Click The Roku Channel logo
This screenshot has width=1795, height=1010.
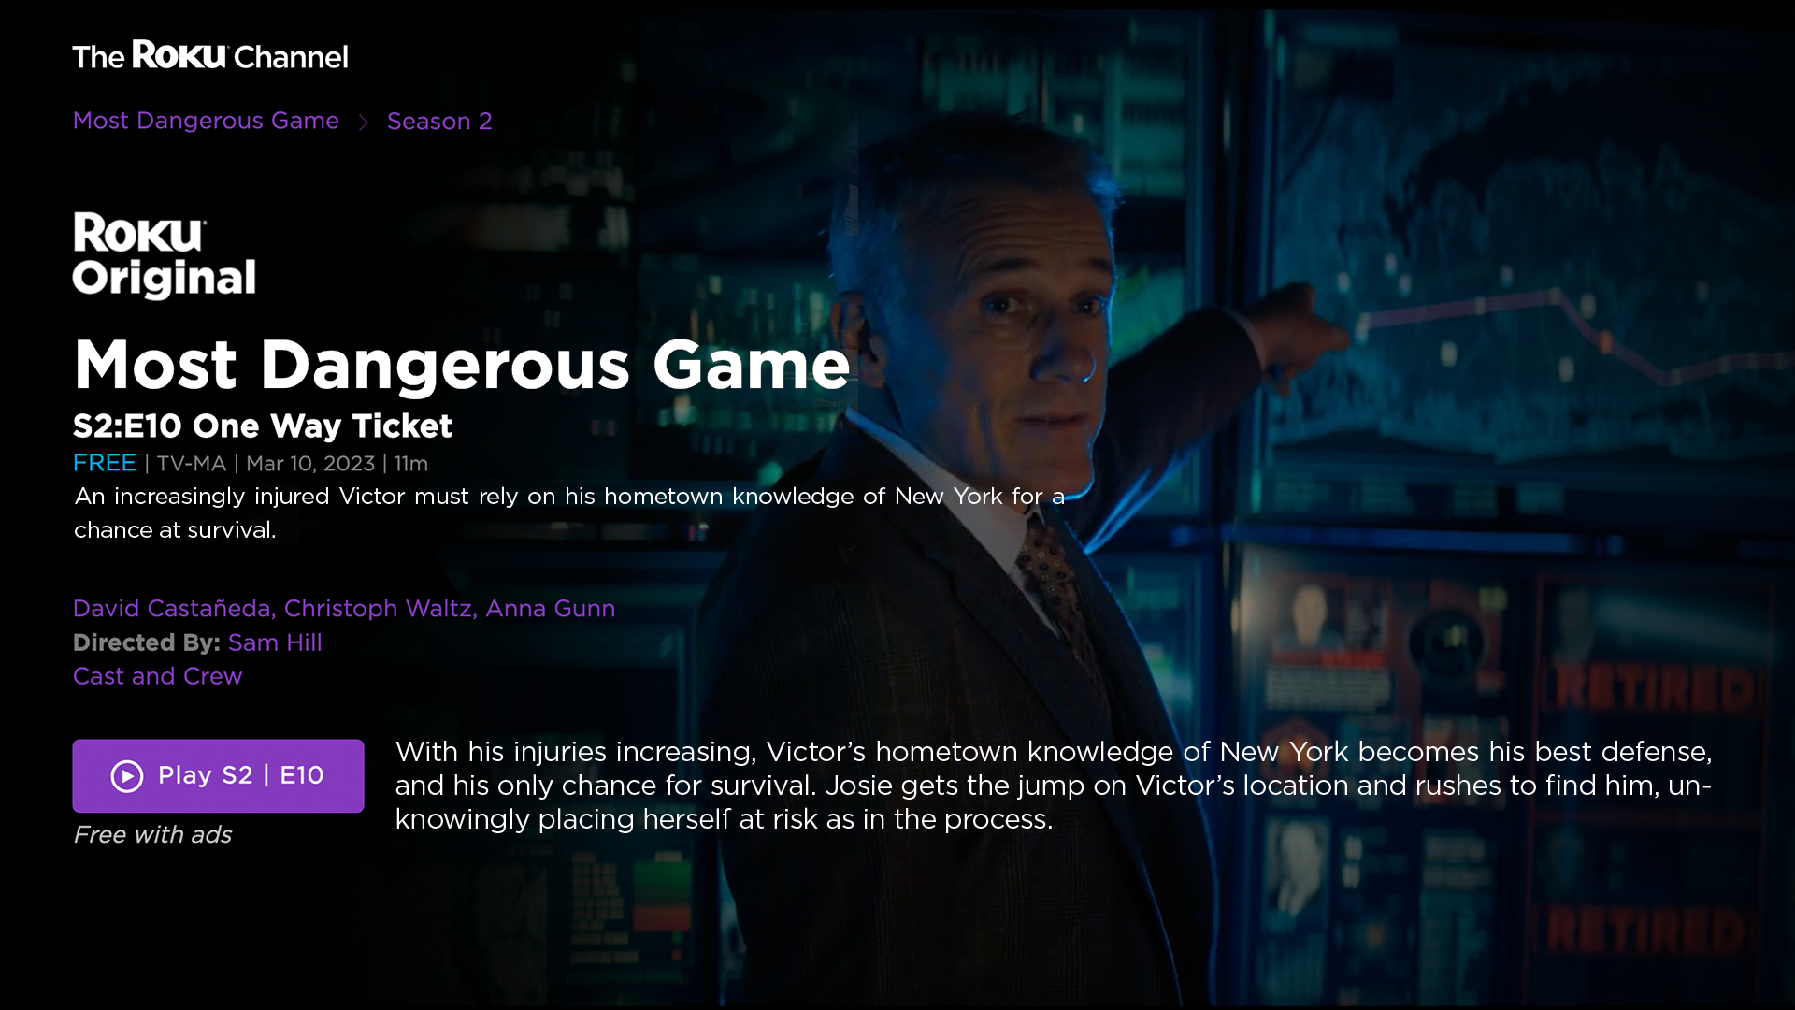[x=210, y=56]
